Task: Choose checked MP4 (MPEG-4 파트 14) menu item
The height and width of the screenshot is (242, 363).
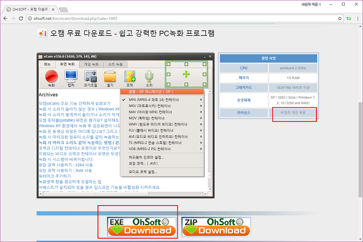Action: tap(162, 100)
